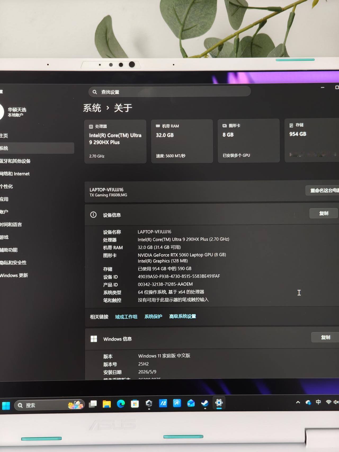Launch Microsoft Edge from the taskbar
Image resolution: width=339 pixels, height=452 pixels.
(x=121, y=404)
